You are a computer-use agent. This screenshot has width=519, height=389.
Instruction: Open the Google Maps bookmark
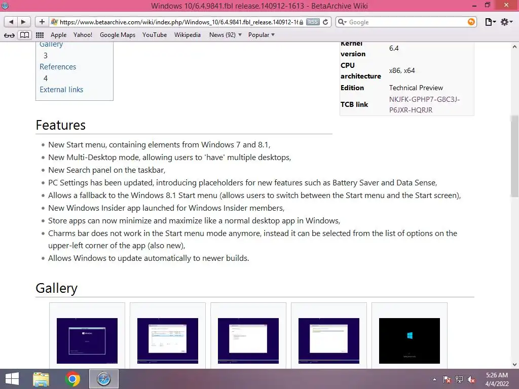tap(118, 35)
